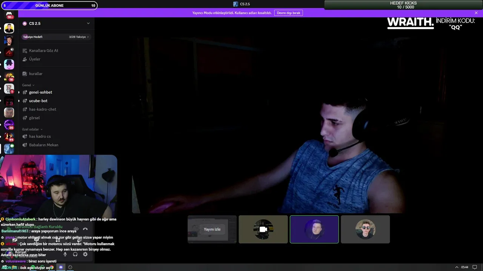
Task: Select the server icon with badge 18
Action: [x=9, y=77]
